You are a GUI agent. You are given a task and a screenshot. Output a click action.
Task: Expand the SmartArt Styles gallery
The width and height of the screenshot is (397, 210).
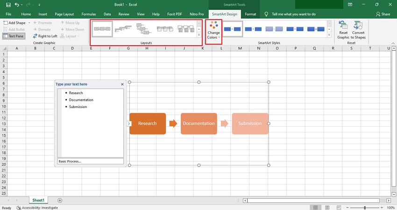pos(329,35)
